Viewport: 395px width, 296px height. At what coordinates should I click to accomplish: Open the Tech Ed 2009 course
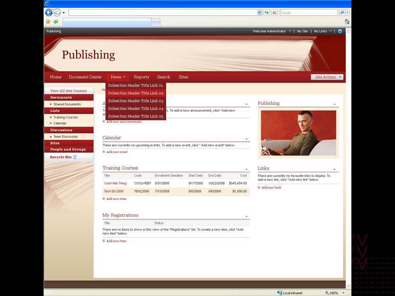click(x=114, y=191)
